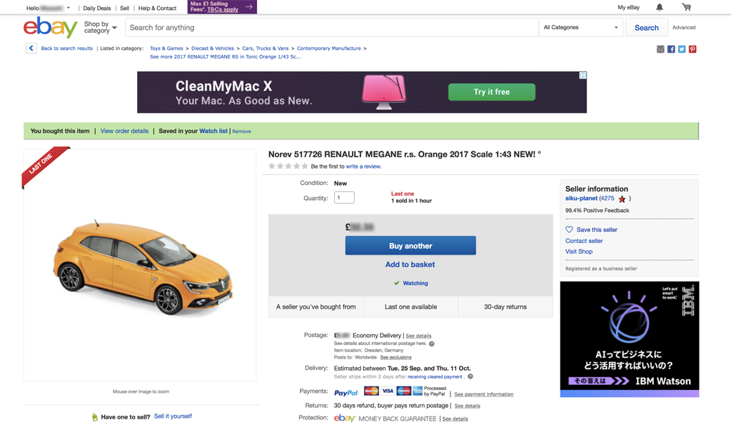The image size is (731, 440).
Task: Open Toys & Games category breadcrumb
Action: (x=166, y=48)
